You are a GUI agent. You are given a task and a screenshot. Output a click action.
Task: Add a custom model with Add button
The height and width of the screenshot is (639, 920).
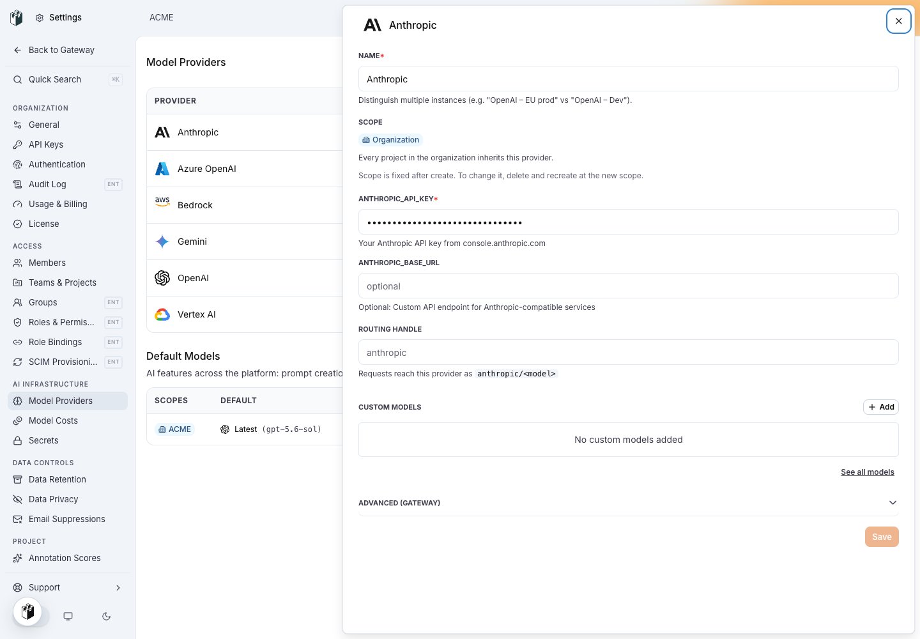pos(881,407)
